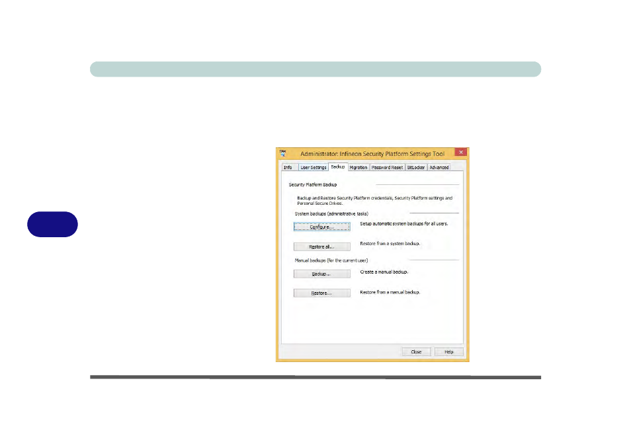Click 'Create a manual backup.' text
631x444 pixels.
(384, 272)
